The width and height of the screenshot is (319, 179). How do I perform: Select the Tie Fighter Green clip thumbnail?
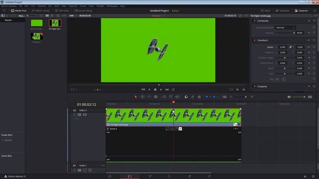(x=55, y=23)
